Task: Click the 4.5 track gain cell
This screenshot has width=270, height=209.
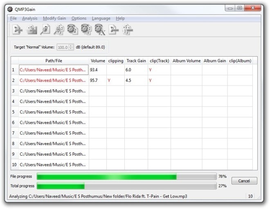Action: [x=136, y=80]
